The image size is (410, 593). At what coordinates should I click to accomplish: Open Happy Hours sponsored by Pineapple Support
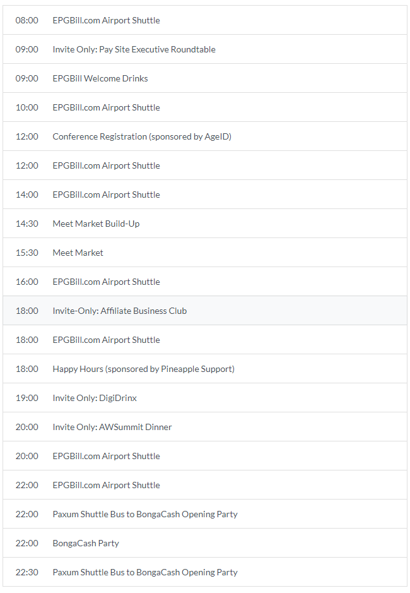(143, 369)
